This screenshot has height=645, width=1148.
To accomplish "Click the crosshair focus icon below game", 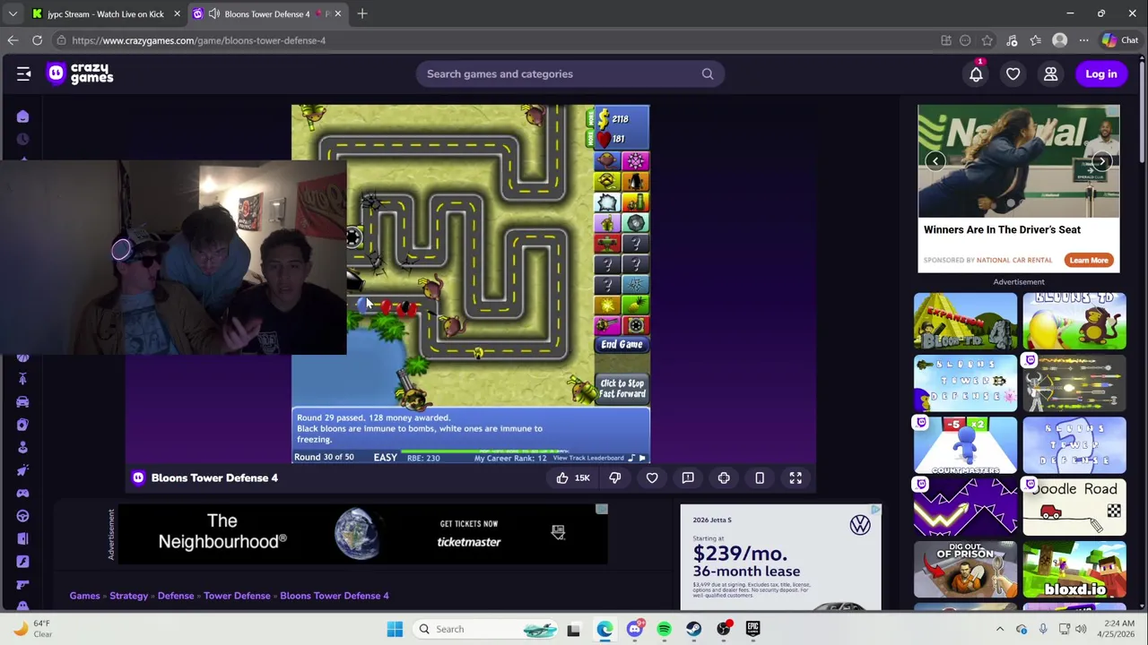I will (x=724, y=478).
